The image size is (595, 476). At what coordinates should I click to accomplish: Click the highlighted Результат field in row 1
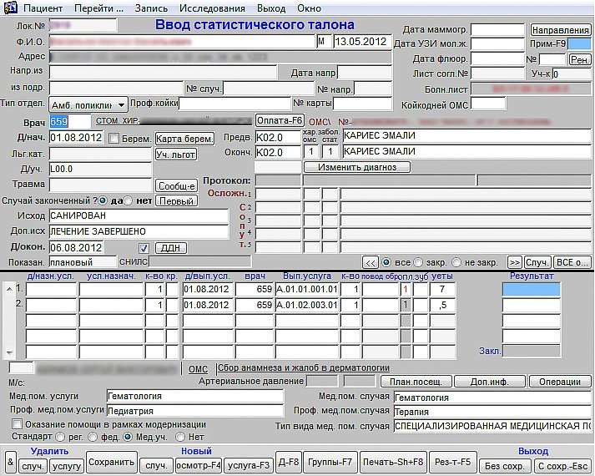pyautogui.click(x=531, y=289)
